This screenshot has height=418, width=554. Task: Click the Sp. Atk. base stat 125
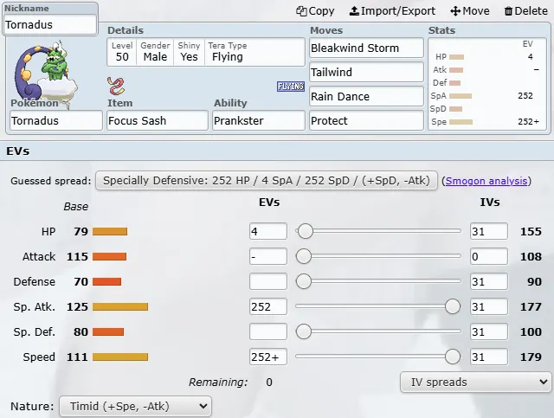tap(77, 306)
